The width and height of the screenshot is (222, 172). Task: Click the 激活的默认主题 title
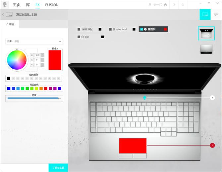pyautogui.click(x=27, y=15)
